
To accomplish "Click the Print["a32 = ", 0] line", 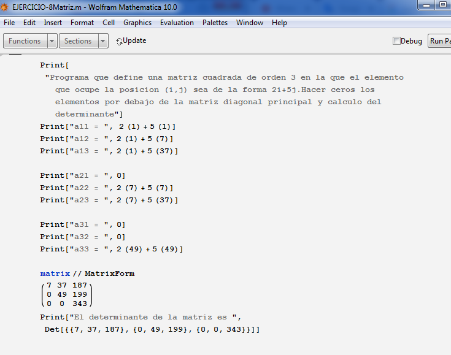I will [83, 237].
